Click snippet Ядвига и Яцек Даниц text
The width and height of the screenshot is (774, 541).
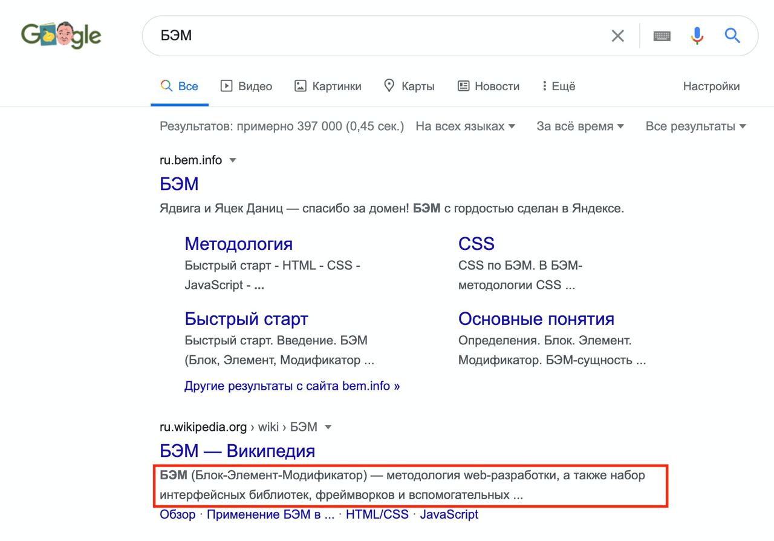click(x=392, y=209)
